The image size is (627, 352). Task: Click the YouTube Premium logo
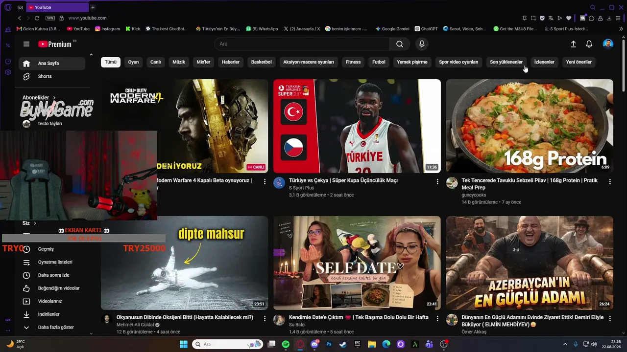click(55, 44)
